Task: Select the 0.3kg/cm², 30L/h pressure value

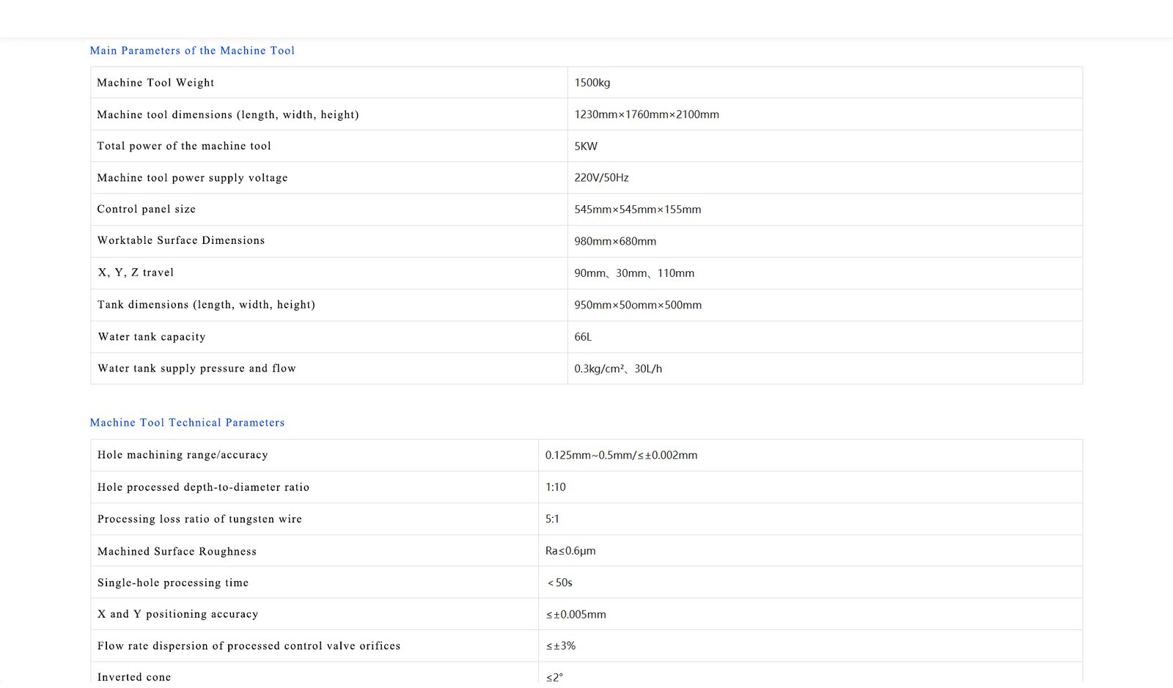Action: point(618,369)
